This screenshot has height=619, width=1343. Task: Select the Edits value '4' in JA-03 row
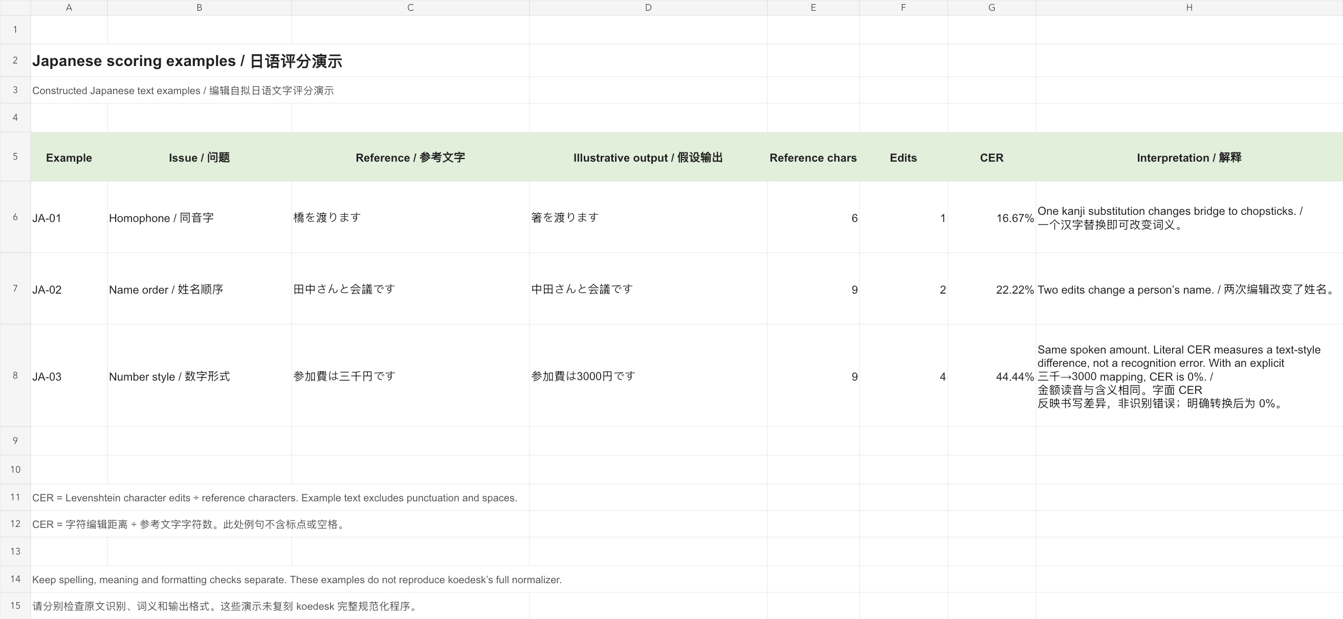903,376
